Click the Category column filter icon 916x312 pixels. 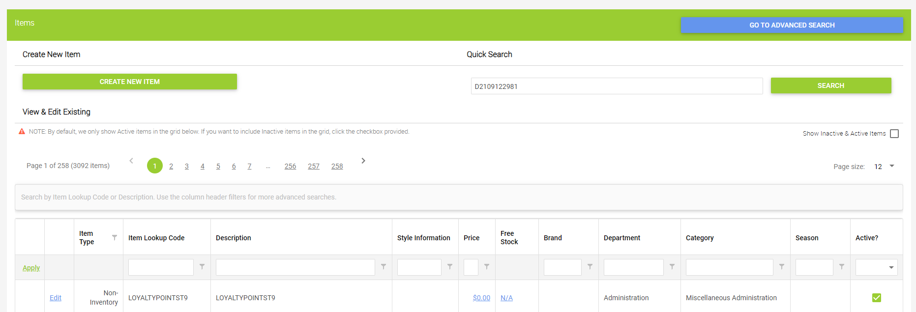[782, 266]
